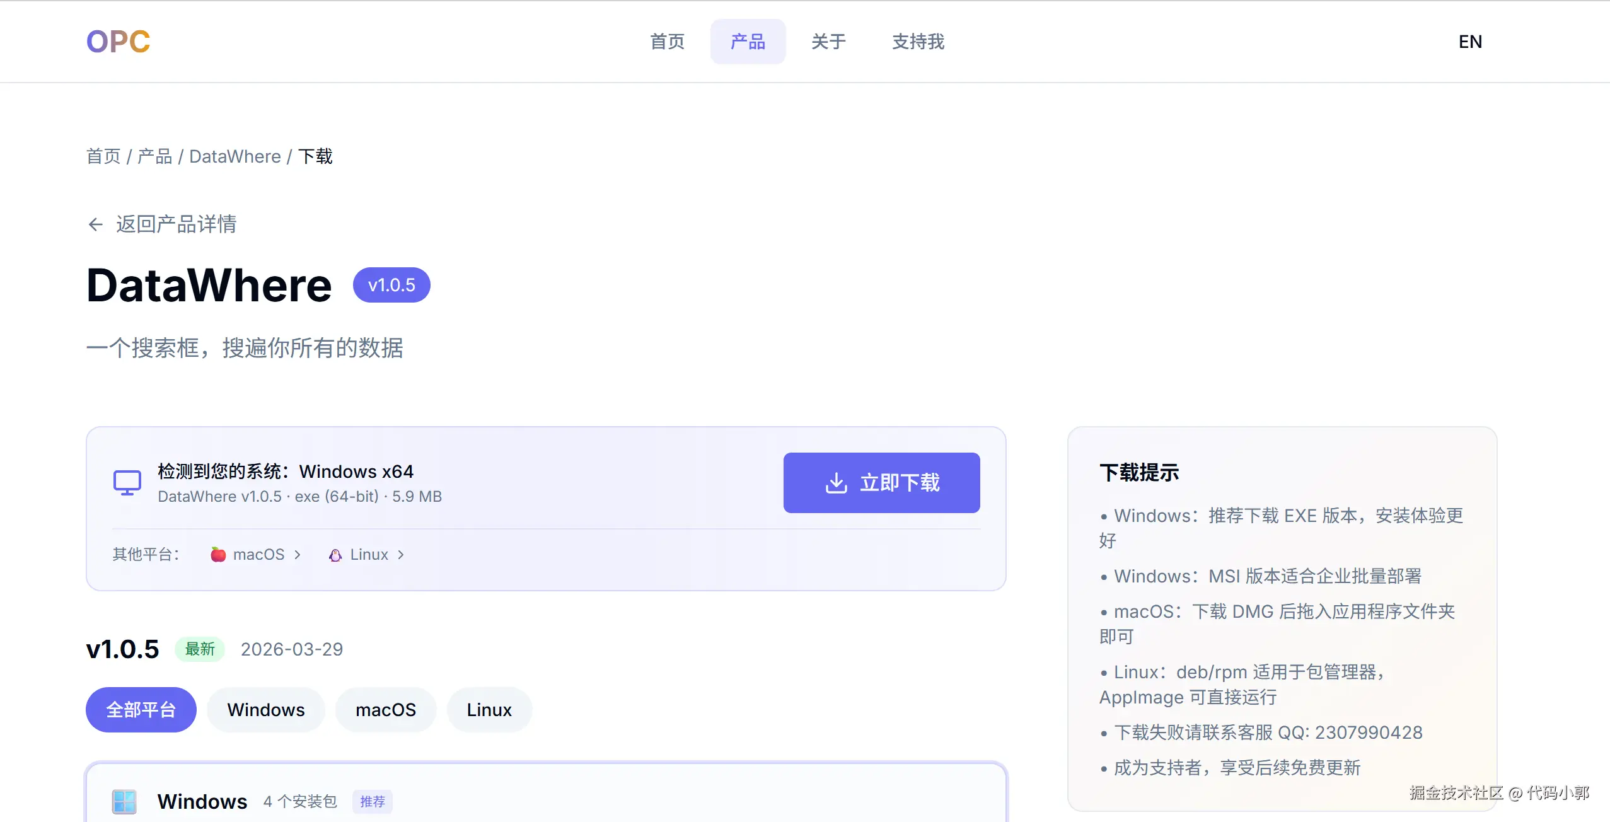Select the 全部平台 filter tab
The image size is (1610, 822).
click(x=141, y=709)
